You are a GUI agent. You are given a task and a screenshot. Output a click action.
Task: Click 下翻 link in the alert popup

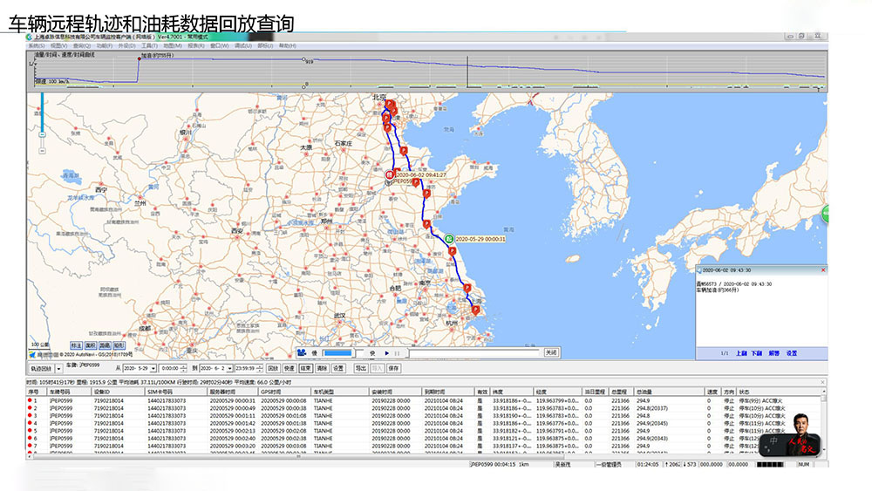[x=756, y=353]
